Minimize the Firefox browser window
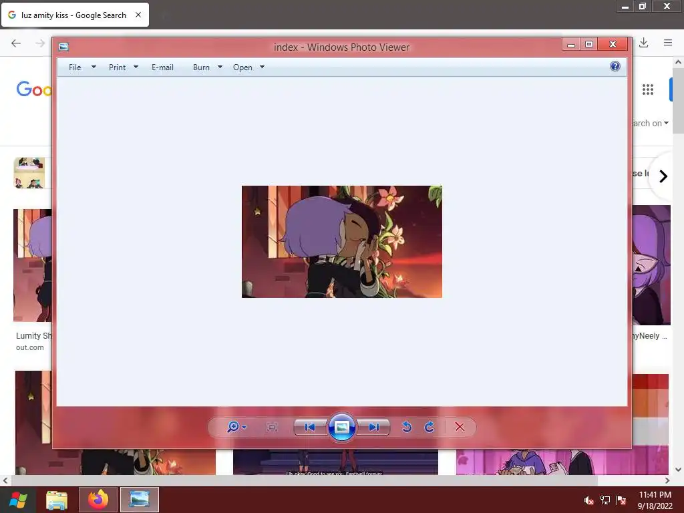Viewport: 684px width, 513px height. [625, 6]
